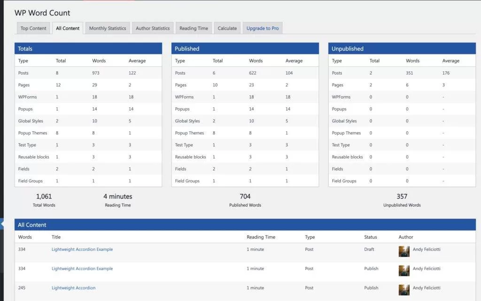Click the avatar in the 245-word post row
Screen dimensions: 481x301
click(404, 290)
